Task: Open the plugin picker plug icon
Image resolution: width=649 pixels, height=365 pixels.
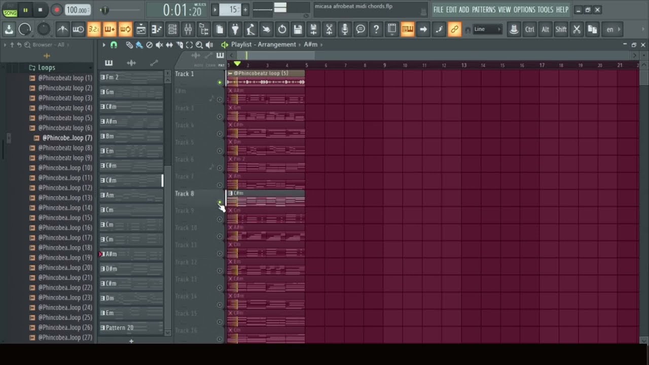Action: pos(235,29)
